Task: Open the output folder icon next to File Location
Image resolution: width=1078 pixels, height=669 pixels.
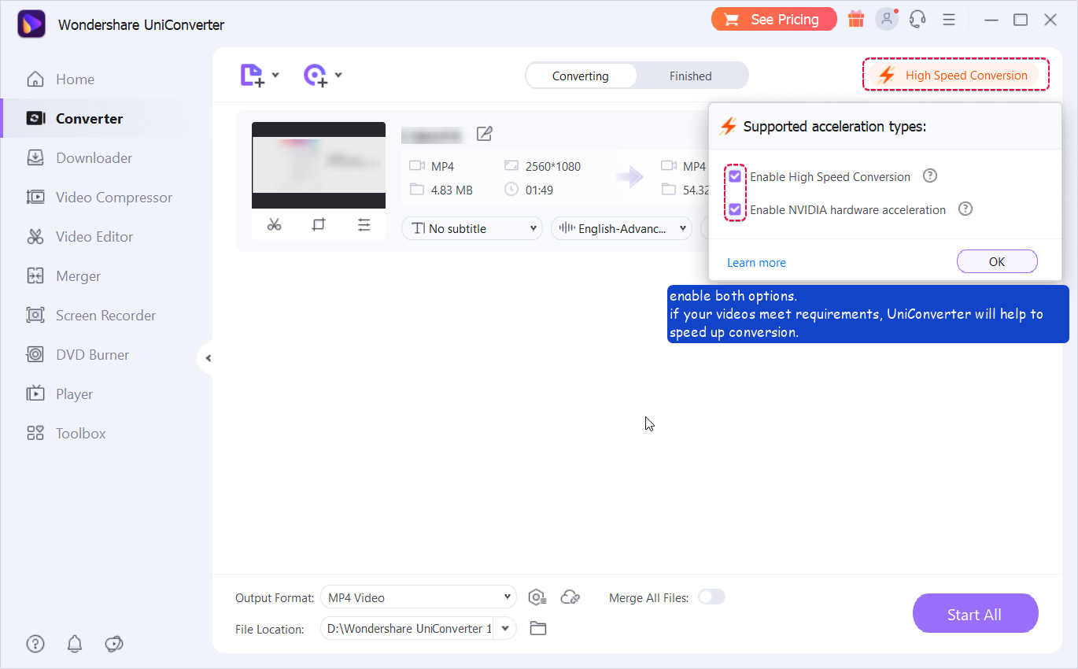Action: click(538, 628)
